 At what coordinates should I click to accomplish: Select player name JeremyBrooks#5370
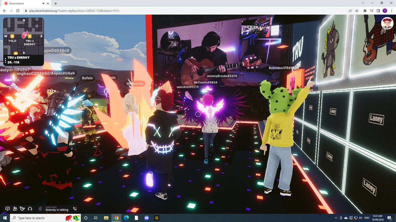click(222, 76)
